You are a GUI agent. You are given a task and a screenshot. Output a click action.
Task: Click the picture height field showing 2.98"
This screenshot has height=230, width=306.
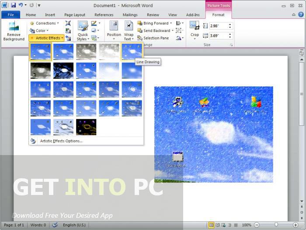click(x=218, y=26)
